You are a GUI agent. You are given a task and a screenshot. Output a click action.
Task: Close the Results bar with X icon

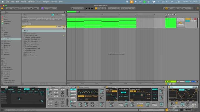[x=65, y=26]
